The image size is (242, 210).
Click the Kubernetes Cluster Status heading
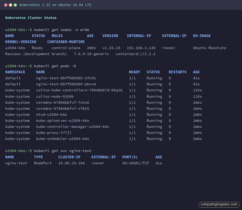coord(31,18)
